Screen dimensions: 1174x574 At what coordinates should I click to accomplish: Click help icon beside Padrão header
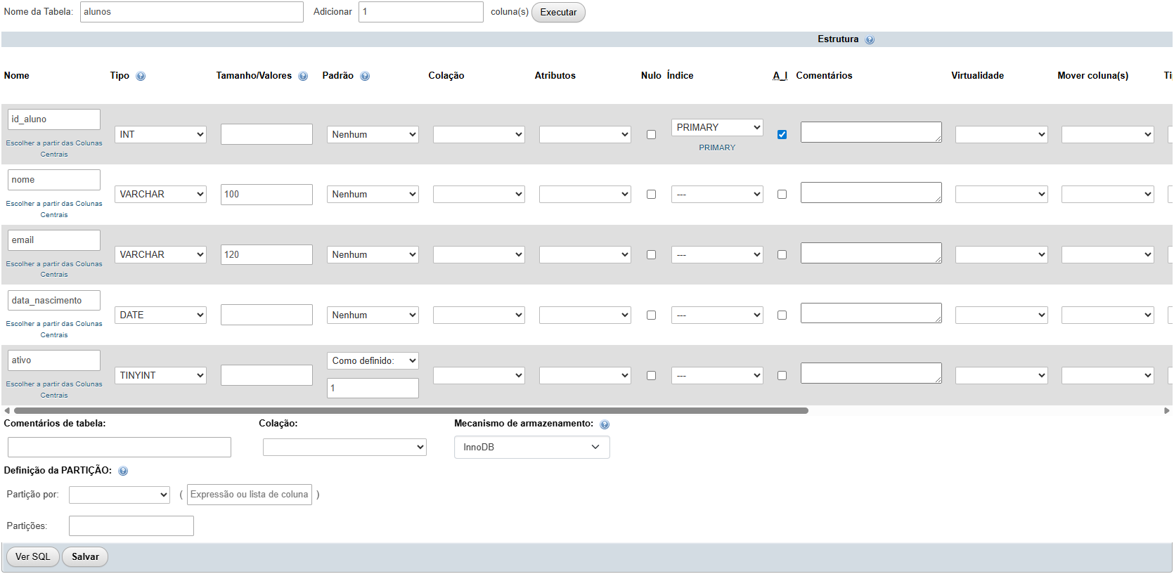coord(365,77)
